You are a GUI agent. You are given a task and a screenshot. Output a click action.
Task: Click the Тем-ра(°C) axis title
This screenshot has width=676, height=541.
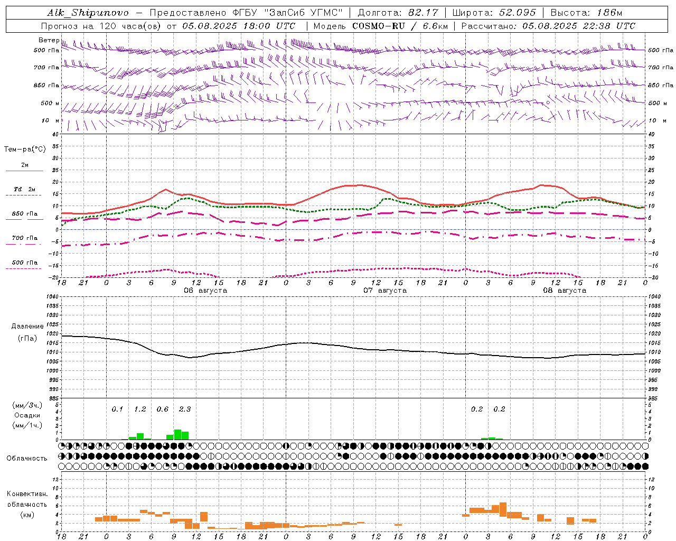click(x=25, y=150)
